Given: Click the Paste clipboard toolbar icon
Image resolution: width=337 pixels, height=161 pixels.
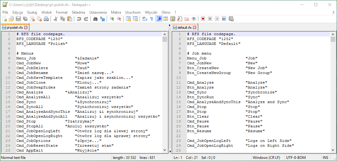Looking at the screenshot, I should pyautogui.click(x=69, y=19).
